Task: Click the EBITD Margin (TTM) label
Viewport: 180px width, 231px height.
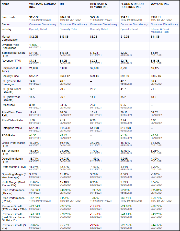Action: pyautogui.click(x=10, y=152)
